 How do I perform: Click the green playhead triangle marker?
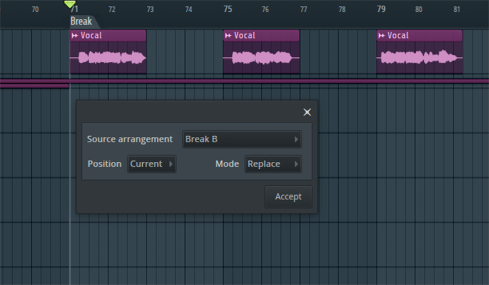click(x=70, y=5)
